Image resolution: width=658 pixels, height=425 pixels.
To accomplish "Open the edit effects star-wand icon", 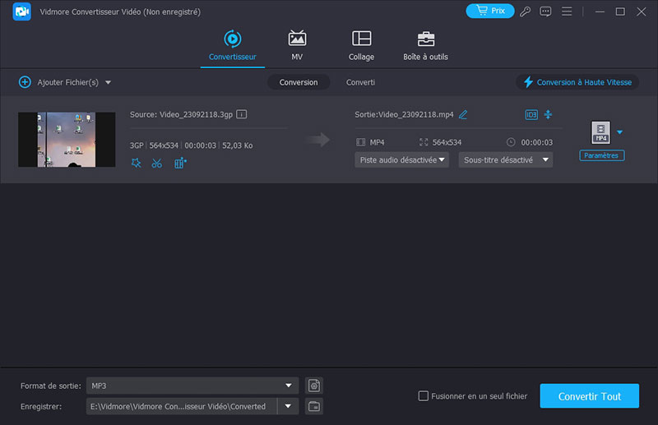I will pos(137,164).
